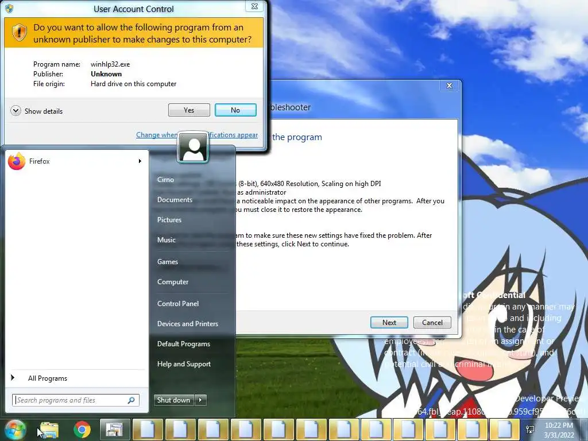Click the Windows Start orb
The height and width of the screenshot is (441, 588).
(16, 429)
